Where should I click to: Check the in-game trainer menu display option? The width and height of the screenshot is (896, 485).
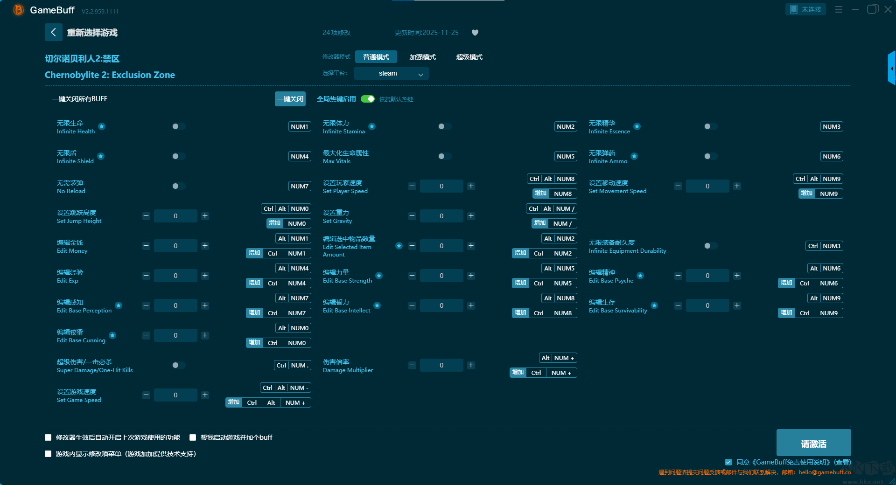click(48, 454)
